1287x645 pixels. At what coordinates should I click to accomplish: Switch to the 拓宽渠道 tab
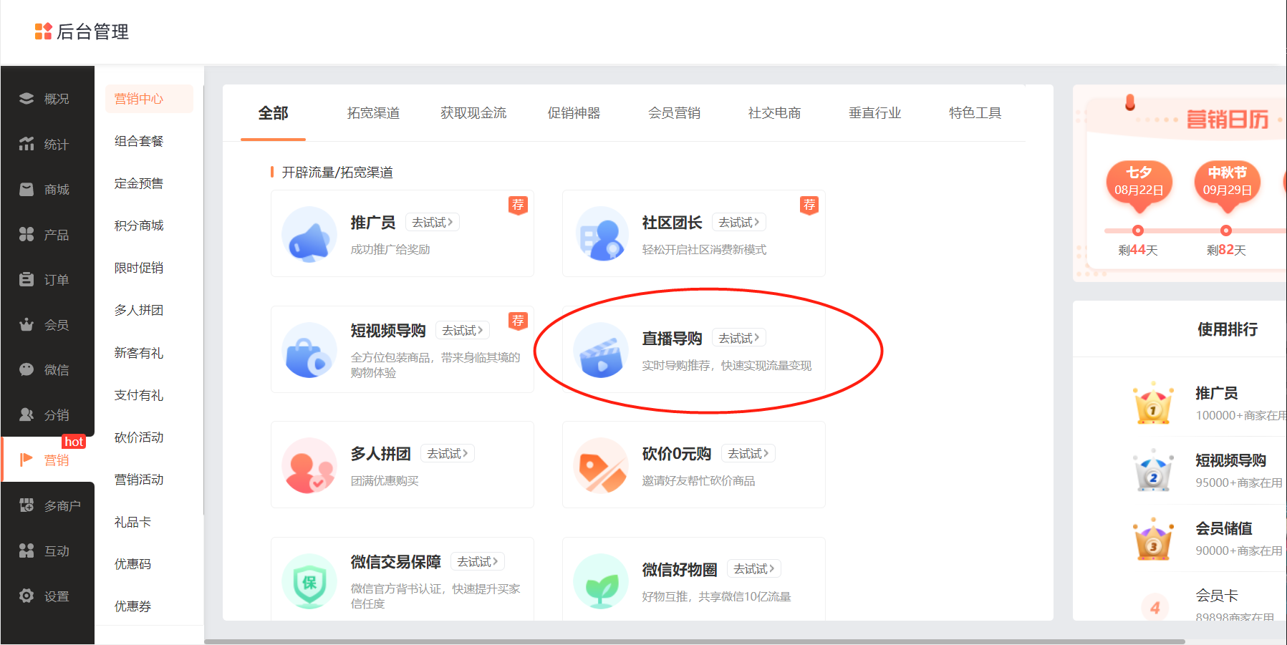(x=373, y=113)
